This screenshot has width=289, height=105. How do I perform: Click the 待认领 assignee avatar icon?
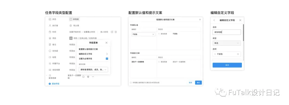coord(71,26)
